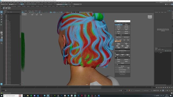Image resolution: width=173 pixels, height=97 pixels.
Task: Select Warp mode in GS CurveTools panel
Action: [119, 25]
